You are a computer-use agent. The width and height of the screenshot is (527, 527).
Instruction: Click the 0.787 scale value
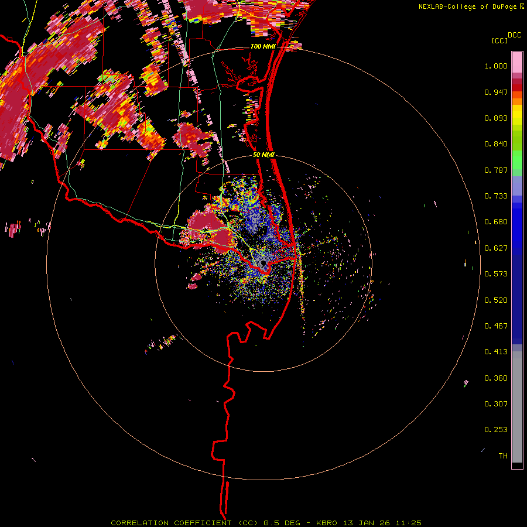[496, 170]
